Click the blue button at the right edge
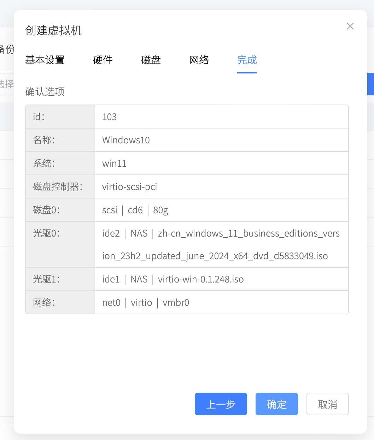 coord(372,84)
